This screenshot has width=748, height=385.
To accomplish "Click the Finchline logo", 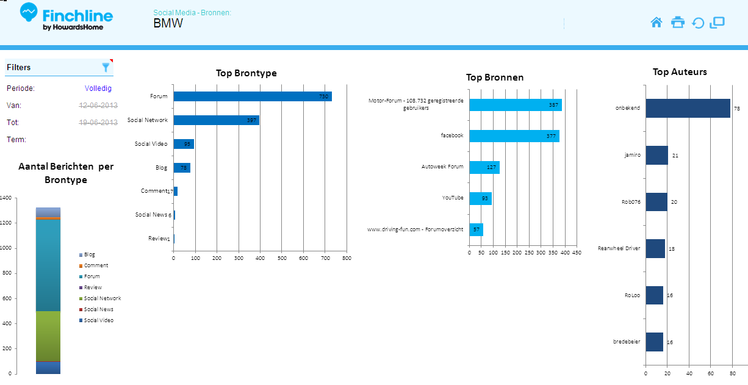I will (65, 17).
